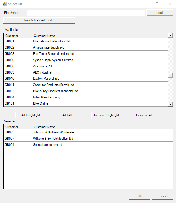Expand Show Advanced Find options
The image size is (176, 203).
39,20
